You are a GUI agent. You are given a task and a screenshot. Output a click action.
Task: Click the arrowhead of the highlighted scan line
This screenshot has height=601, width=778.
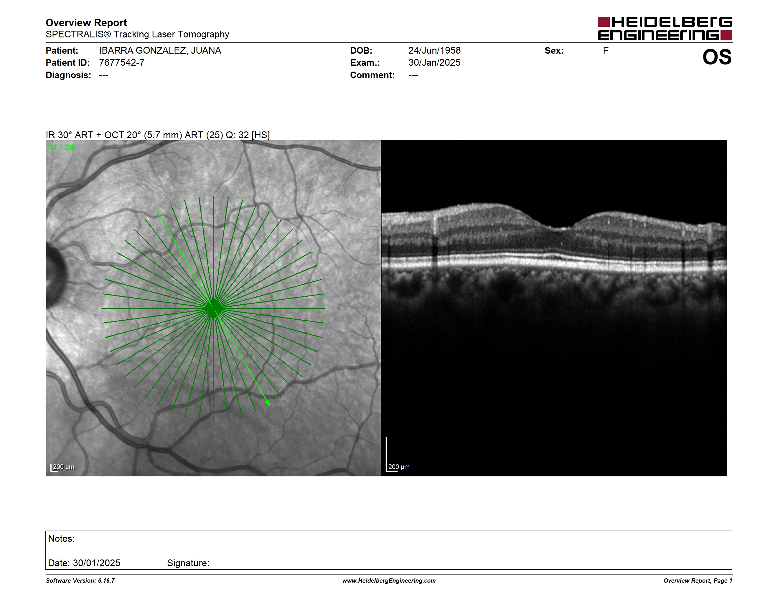268,403
